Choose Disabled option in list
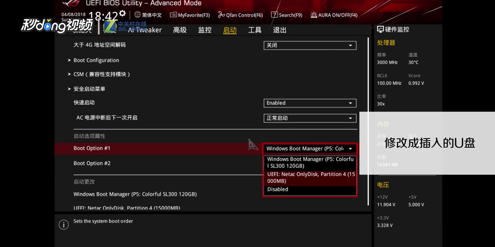The height and width of the screenshot is (247, 495). click(x=310, y=189)
